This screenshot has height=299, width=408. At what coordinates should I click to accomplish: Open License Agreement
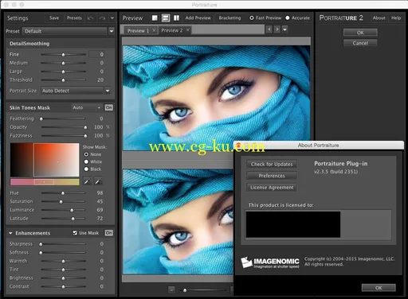point(272,188)
